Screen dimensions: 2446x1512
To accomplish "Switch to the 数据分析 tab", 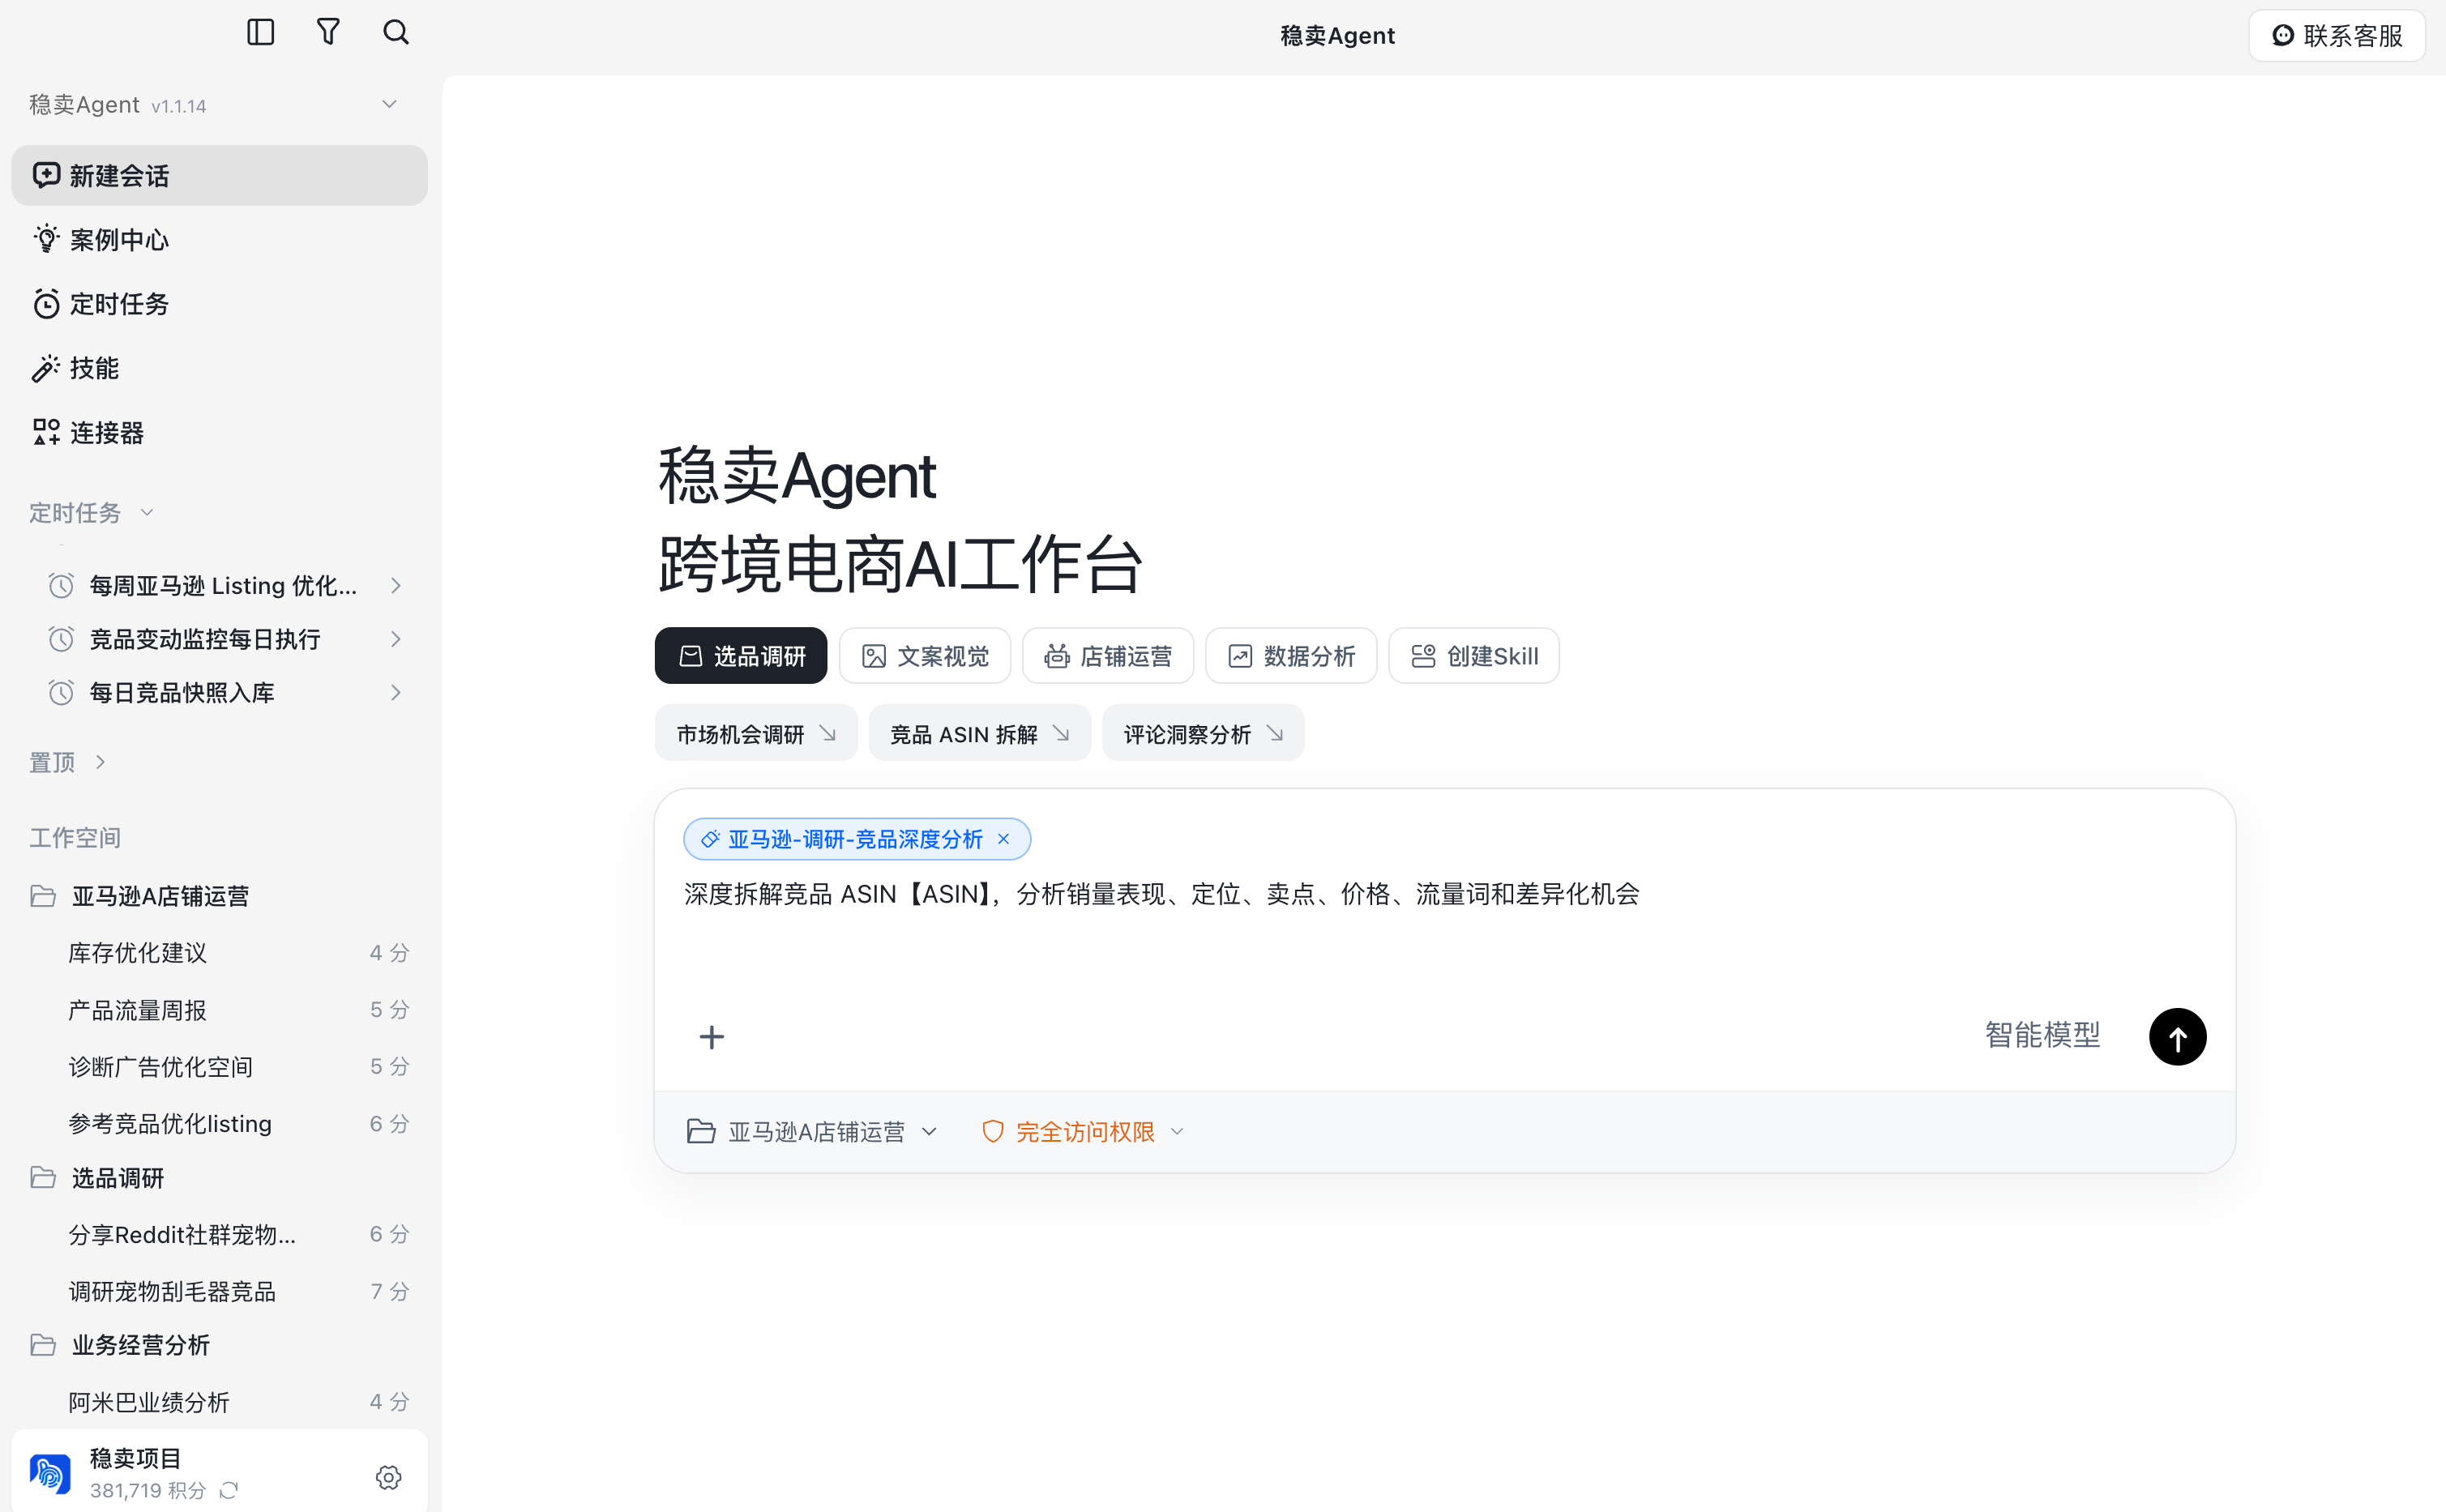I will (x=1291, y=656).
